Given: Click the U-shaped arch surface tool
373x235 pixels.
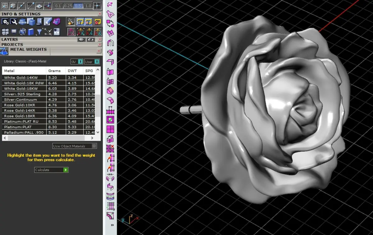Looking at the screenshot, I should point(110,43).
